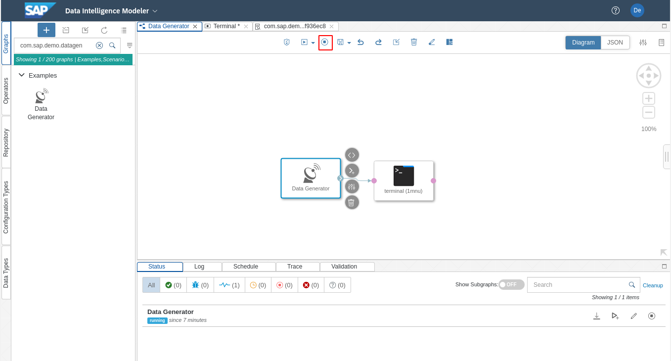Image resolution: width=671 pixels, height=361 pixels.
Task: Click the pencil edit toolbar icon
Action: pos(432,43)
